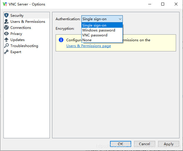Go to Users & Permissions section
Viewport: 183px width, 151px height.
27,22
